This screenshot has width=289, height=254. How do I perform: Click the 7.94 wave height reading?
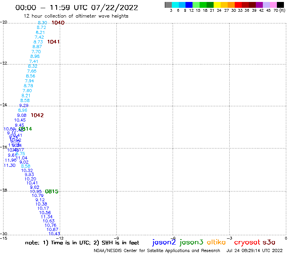click(30, 81)
